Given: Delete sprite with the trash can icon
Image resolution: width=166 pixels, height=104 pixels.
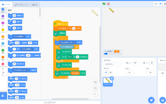Looking at the screenshot, I should point(112,78).
